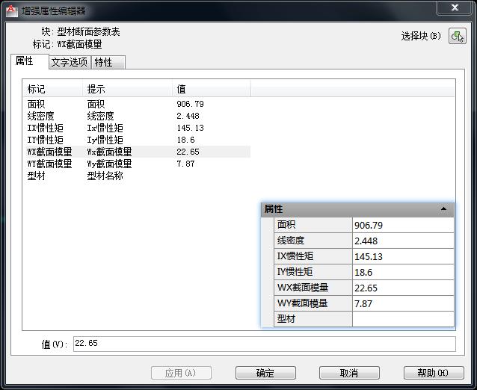Screen dimensions: 477x390
Task: Select the 线密度 row in attribute list
Action: [112, 117]
